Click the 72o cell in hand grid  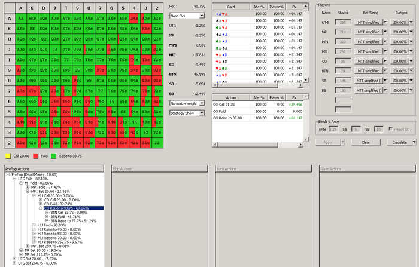[x=100, y=143]
